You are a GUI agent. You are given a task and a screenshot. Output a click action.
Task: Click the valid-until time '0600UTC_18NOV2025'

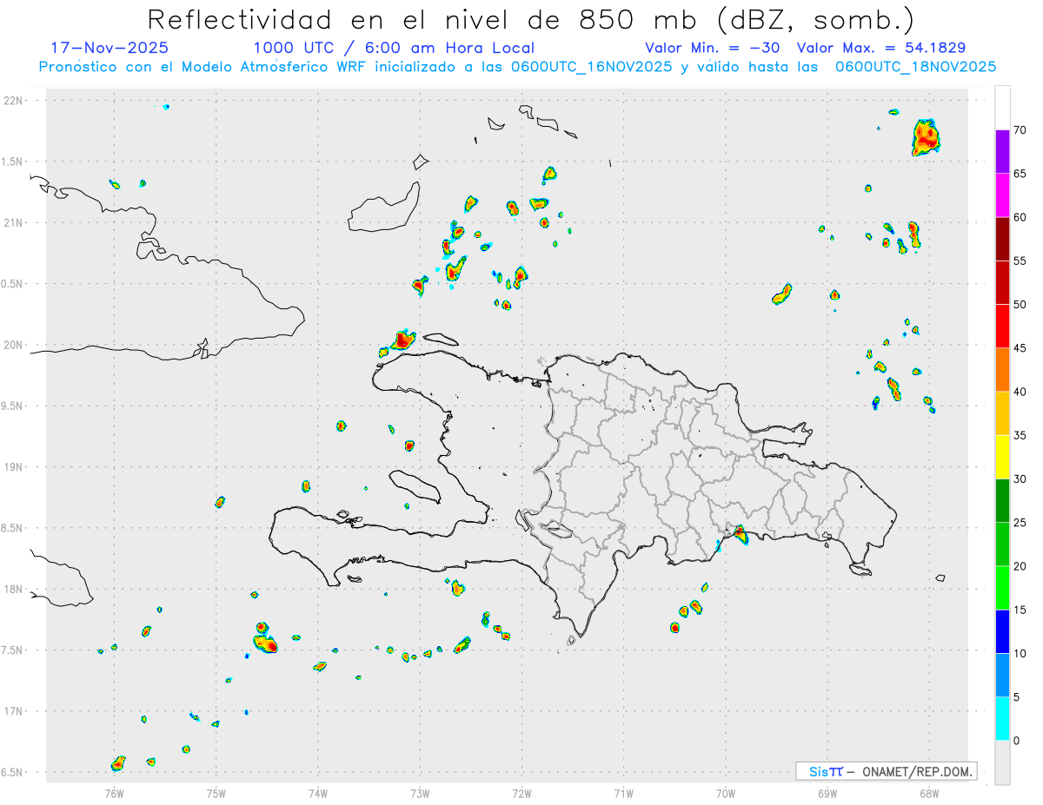point(916,67)
